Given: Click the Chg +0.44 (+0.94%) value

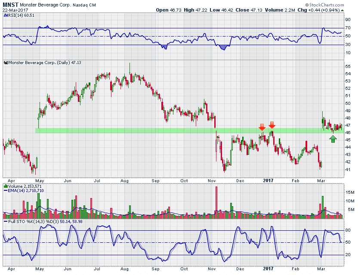Looking at the screenshot, I should point(318,10).
